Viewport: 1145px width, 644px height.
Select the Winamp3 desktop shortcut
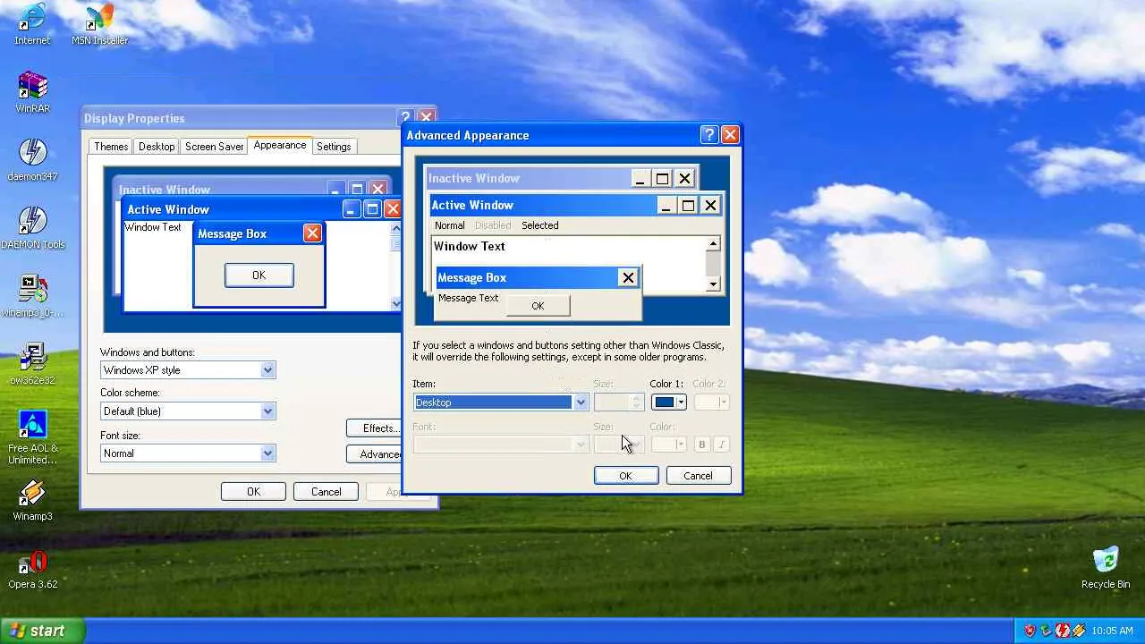pos(32,500)
